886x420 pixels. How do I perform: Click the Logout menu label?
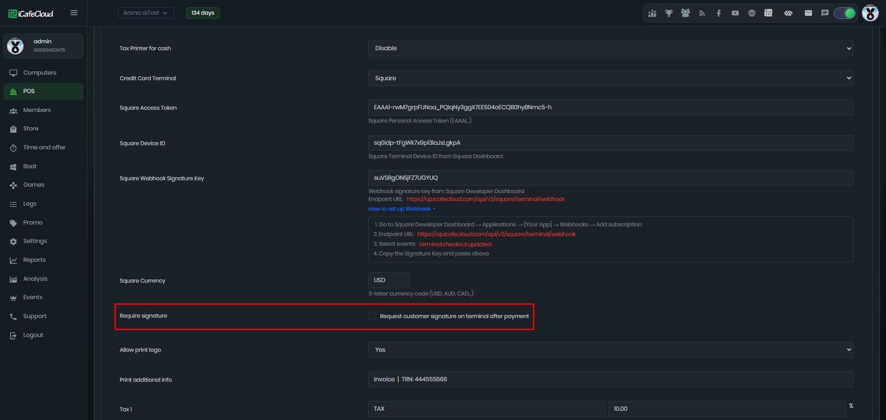33,335
